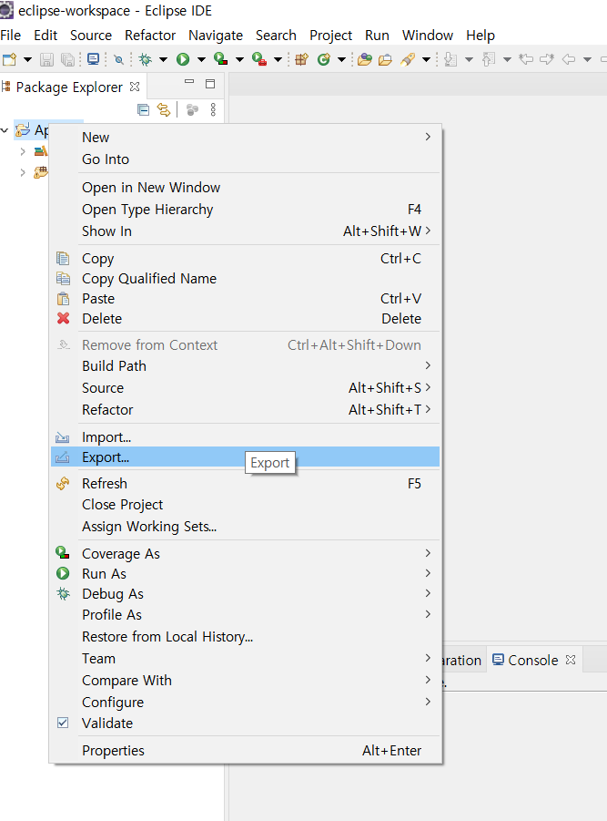
Task: Open the Window menu in menu bar
Action: [x=427, y=35]
